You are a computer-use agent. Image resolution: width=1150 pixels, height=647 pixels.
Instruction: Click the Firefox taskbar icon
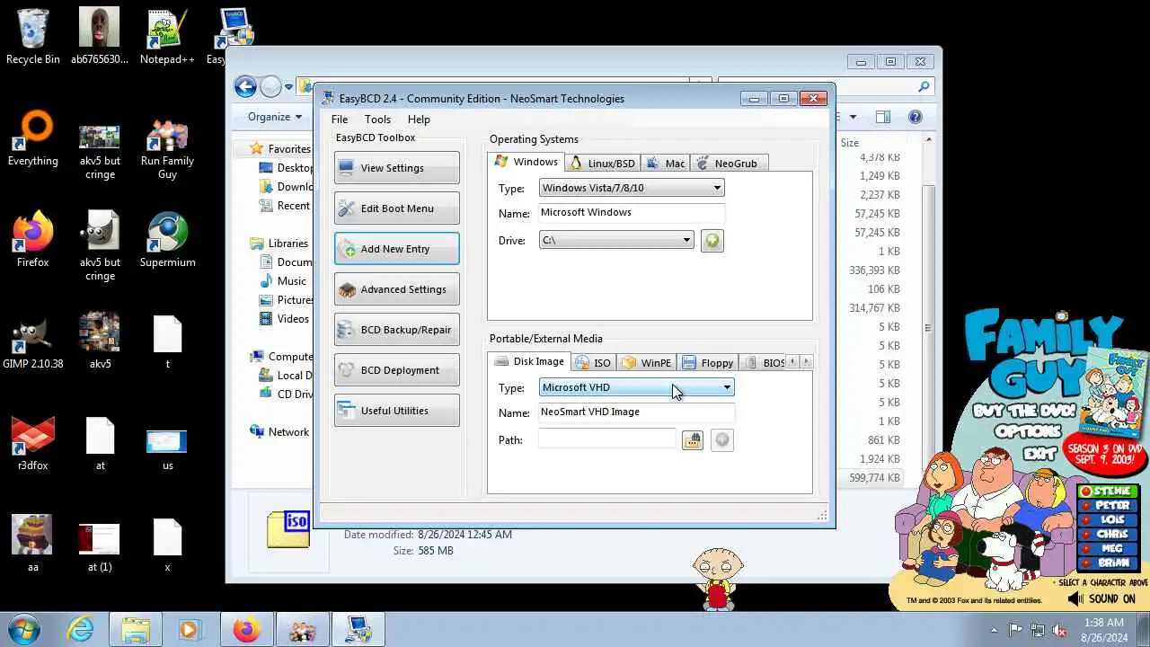coord(246,630)
